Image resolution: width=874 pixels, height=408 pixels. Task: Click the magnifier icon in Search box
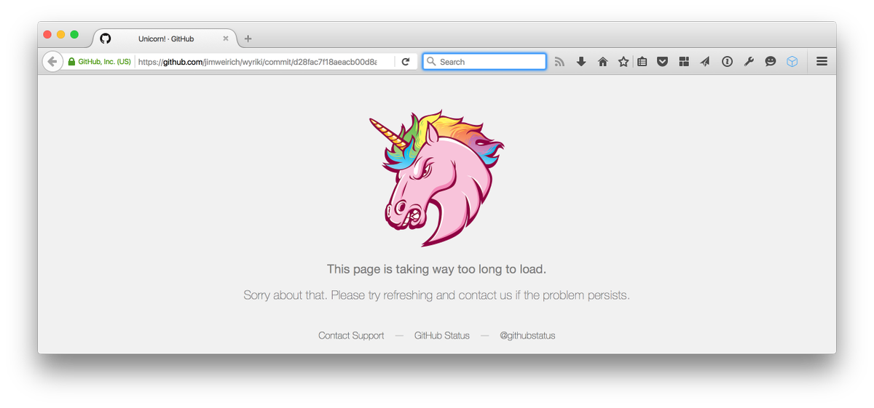[x=431, y=62]
